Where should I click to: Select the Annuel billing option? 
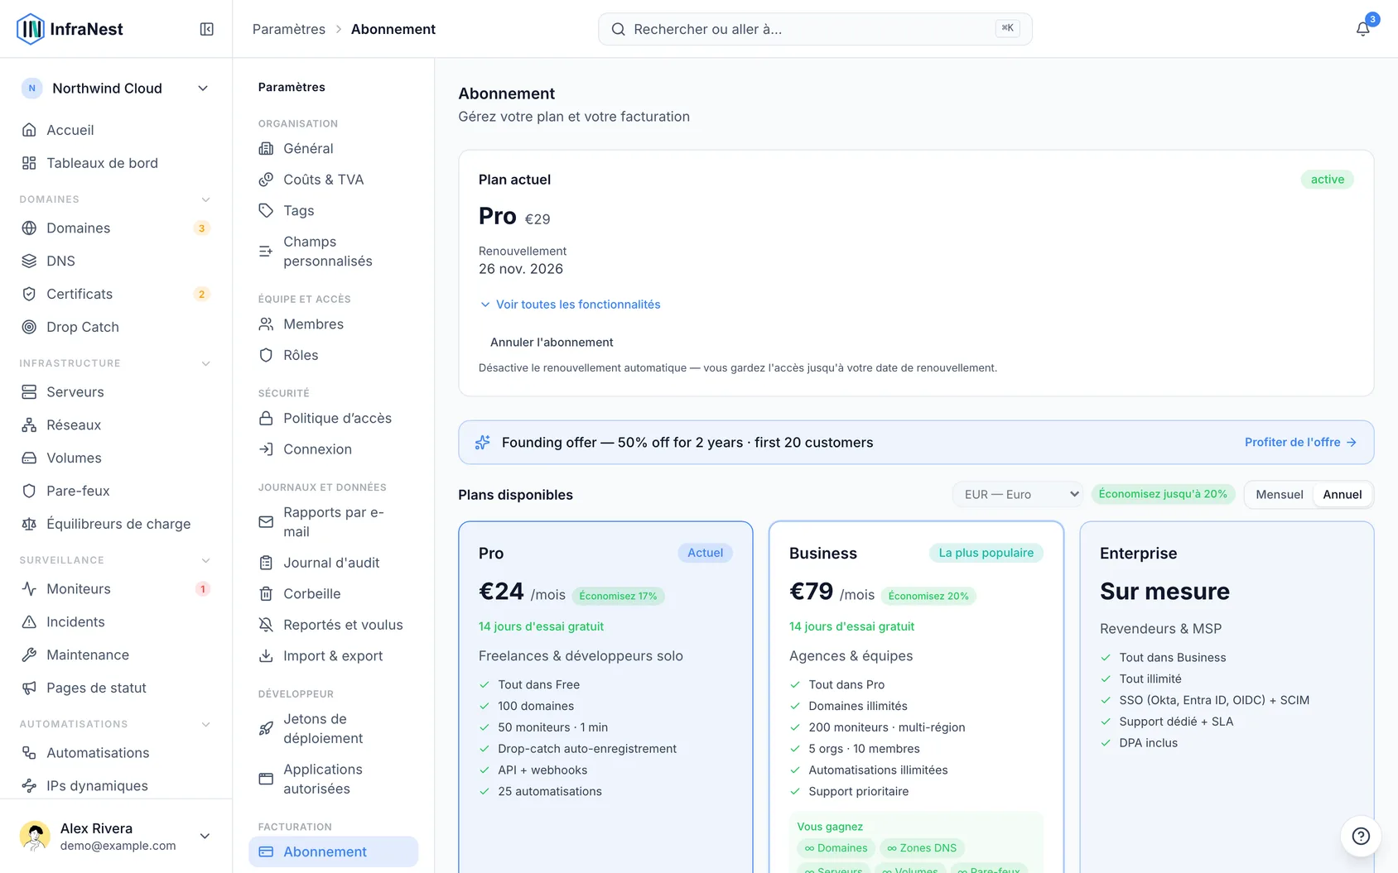coord(1342,495)
